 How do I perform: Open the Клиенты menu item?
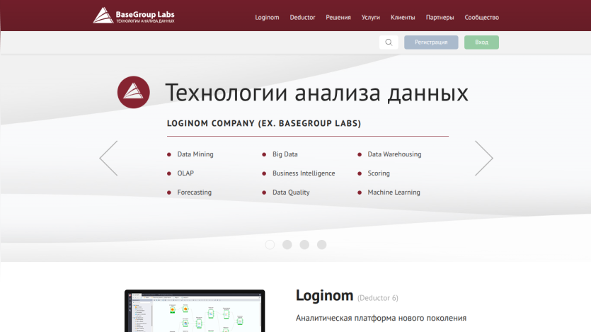click(403, 17)
